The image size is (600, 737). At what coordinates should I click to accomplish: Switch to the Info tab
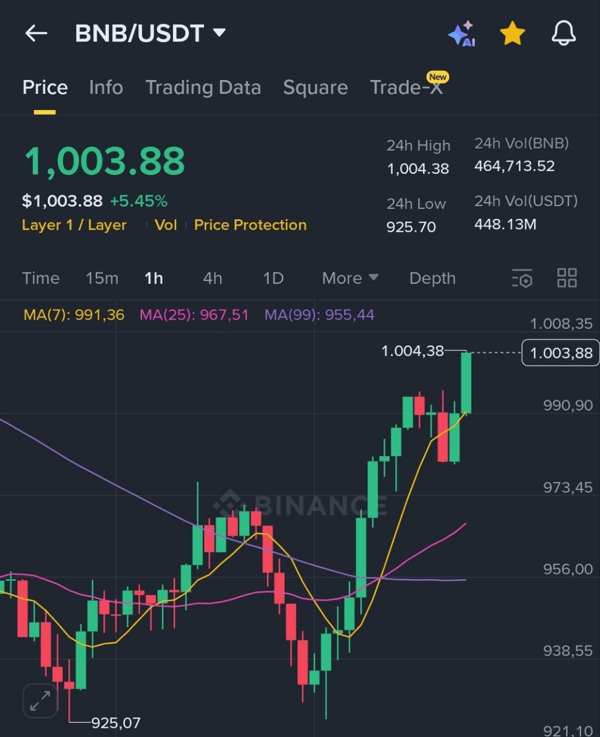tap(106, 88)
